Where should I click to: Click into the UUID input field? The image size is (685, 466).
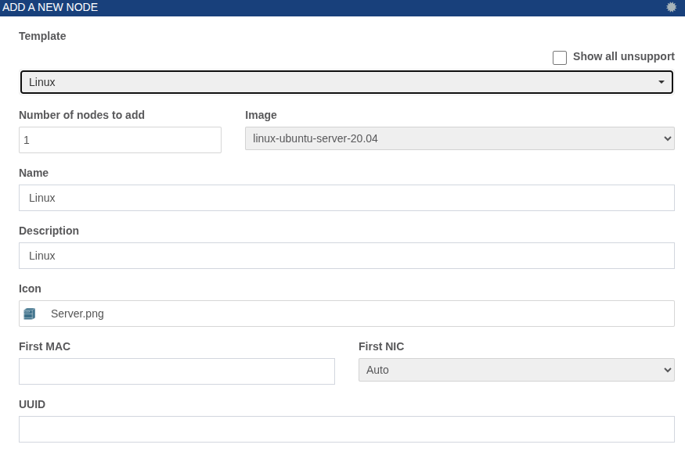point(347,429)
